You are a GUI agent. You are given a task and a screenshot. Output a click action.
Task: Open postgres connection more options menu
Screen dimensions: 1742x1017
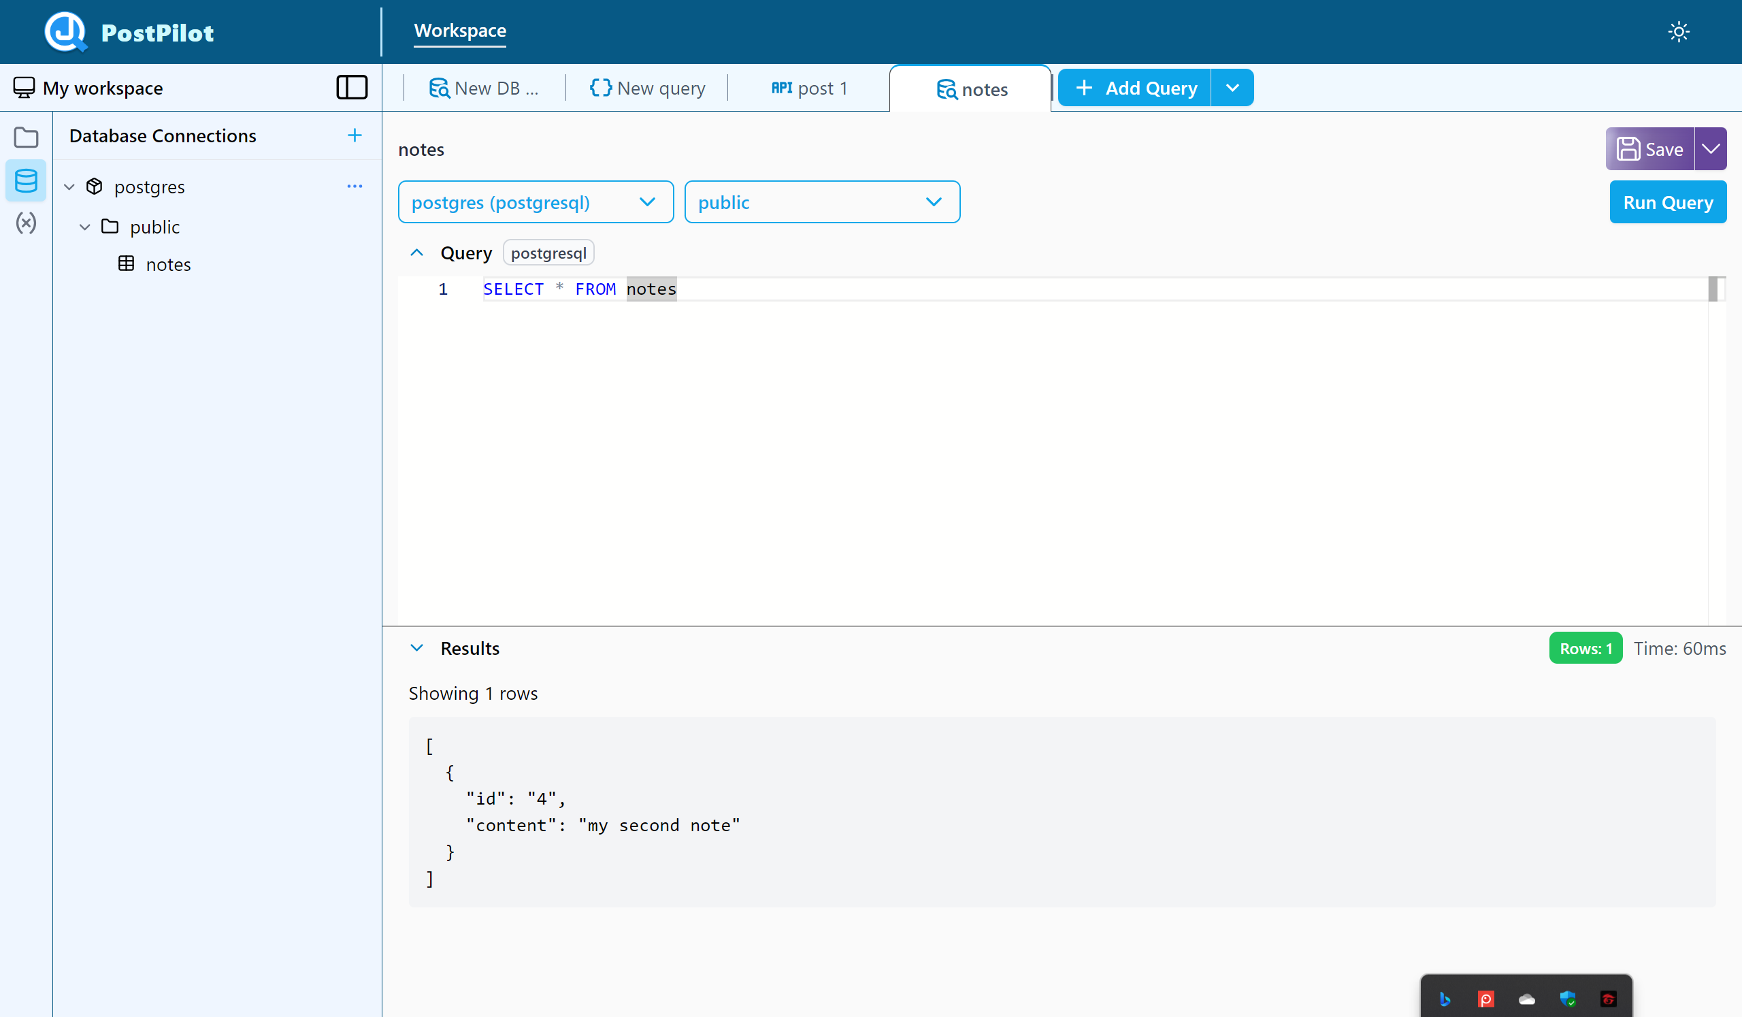[x=355, y=187]
